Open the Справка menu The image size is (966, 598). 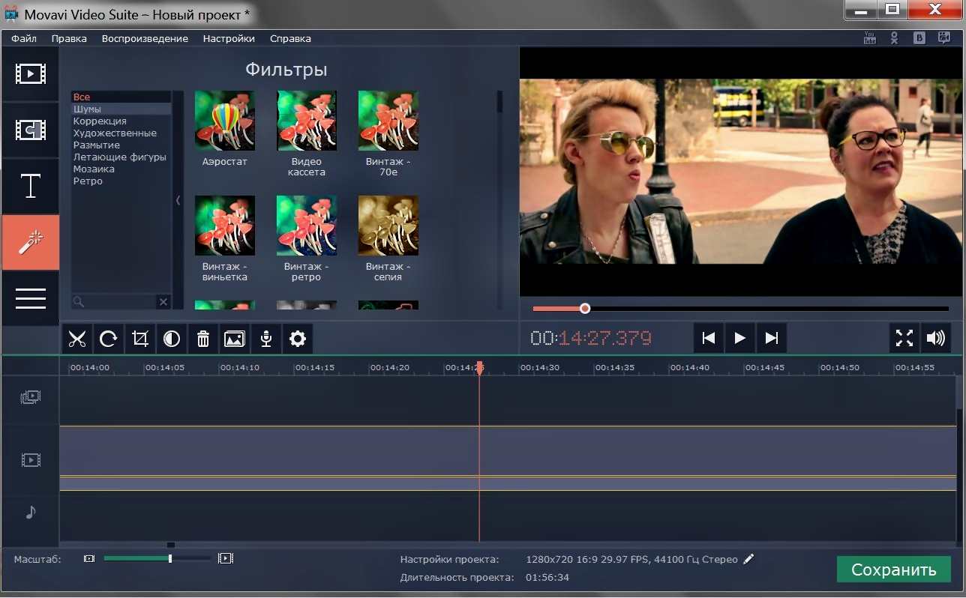pos(290,38)
